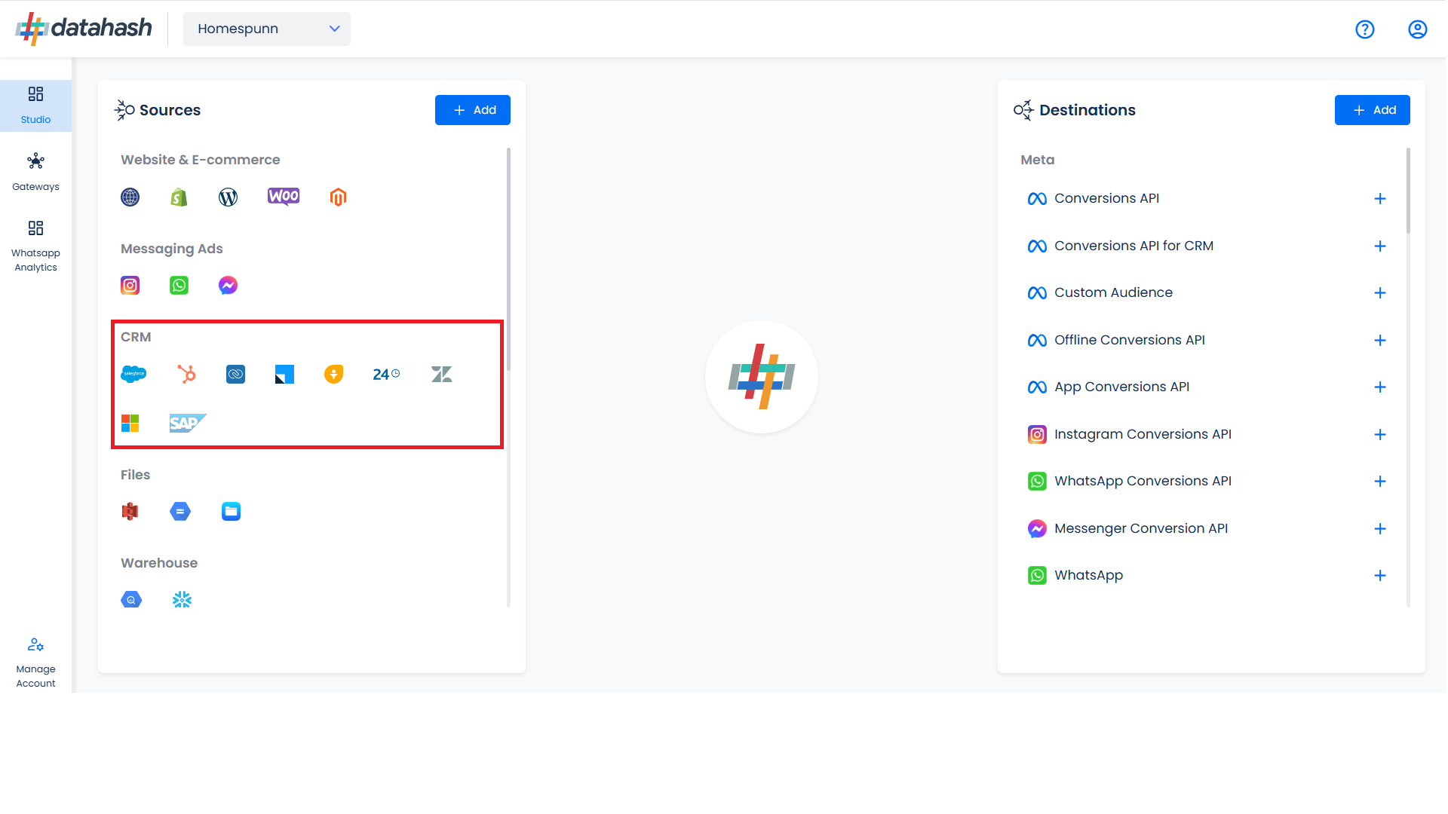This screenshot has width=1448, height=814.
Task: Open the Gateways sidebar item
Action: [35, 173]
